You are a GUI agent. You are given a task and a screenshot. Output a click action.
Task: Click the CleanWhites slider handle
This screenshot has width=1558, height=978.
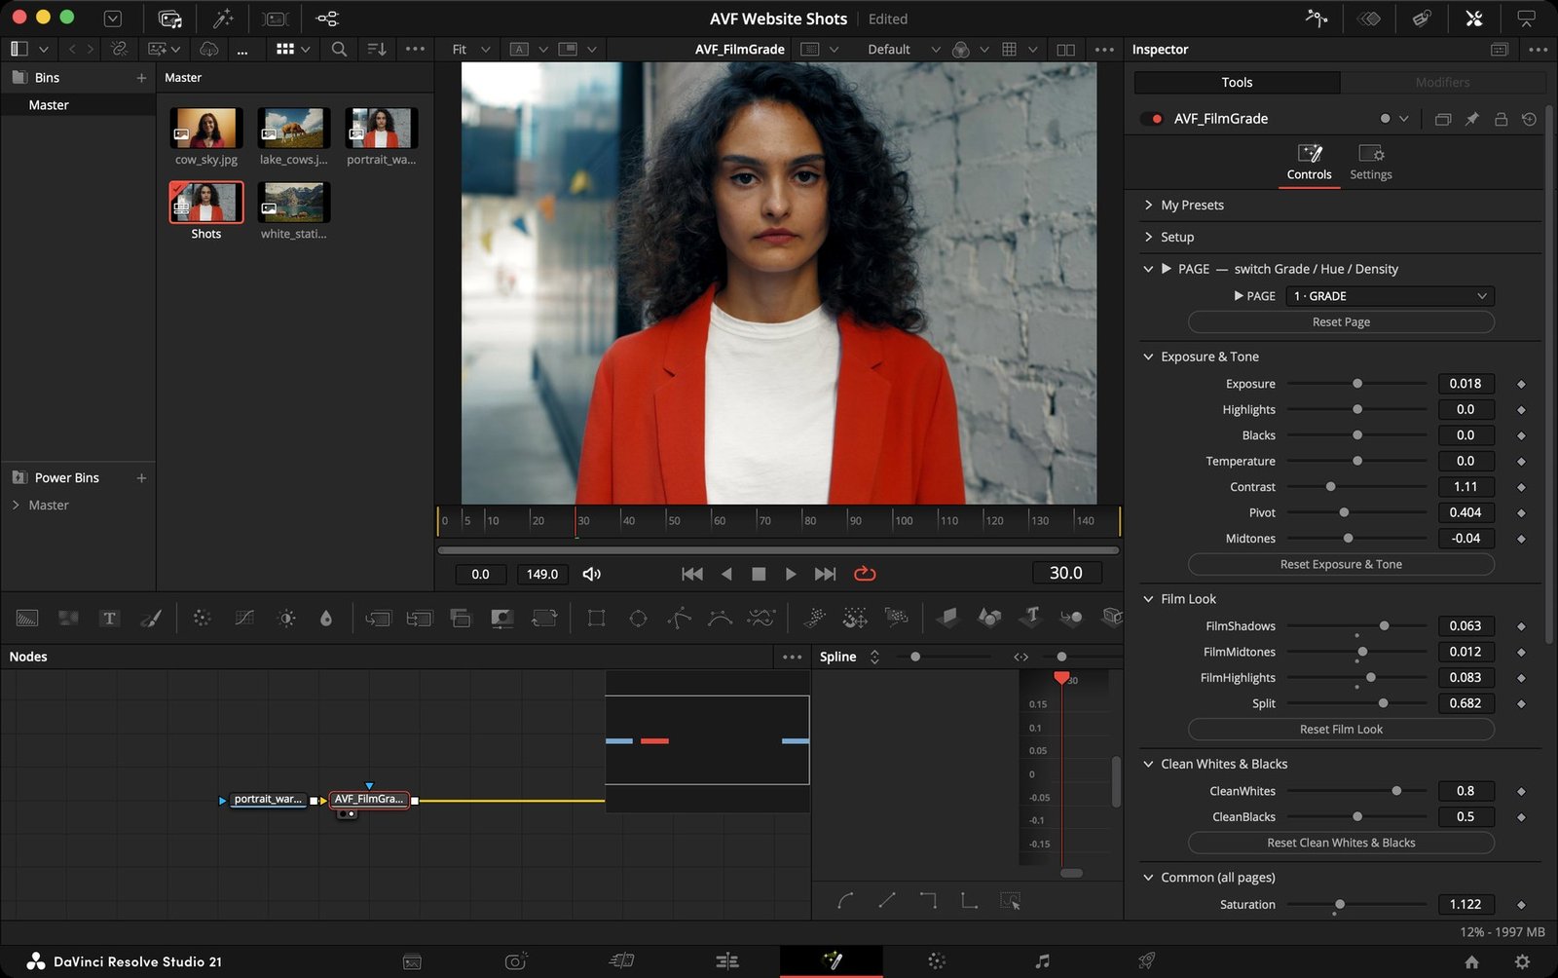[1396, 791]
